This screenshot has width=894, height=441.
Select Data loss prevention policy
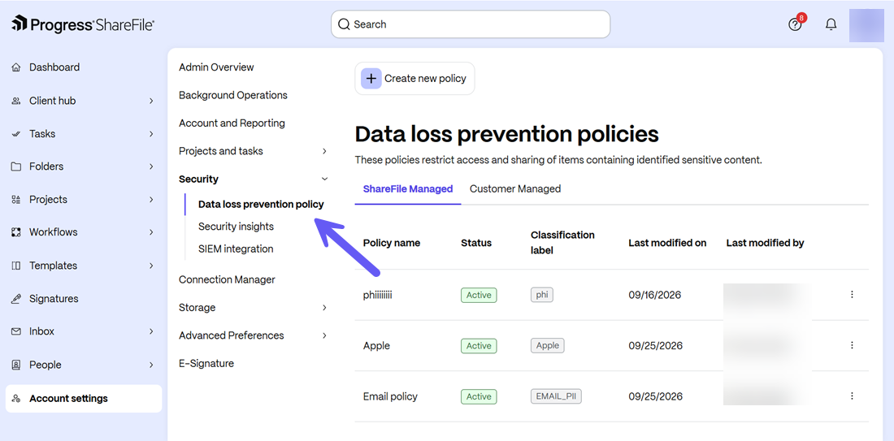pyautogui.click(x=261, y=204)
